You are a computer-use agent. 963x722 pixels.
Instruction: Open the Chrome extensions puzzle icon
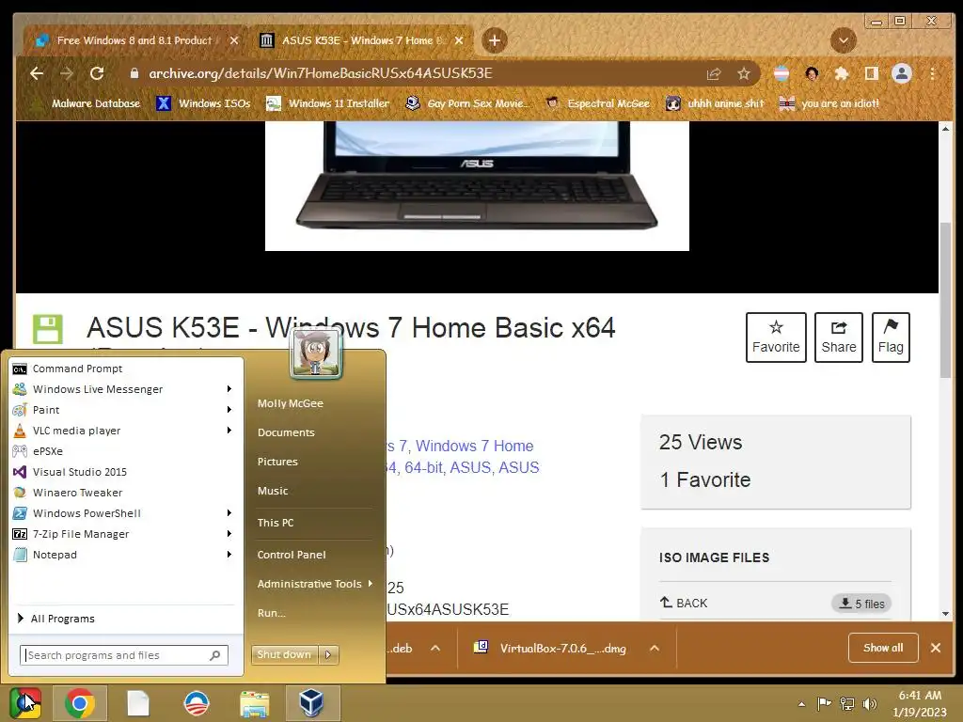coord(842,74)
